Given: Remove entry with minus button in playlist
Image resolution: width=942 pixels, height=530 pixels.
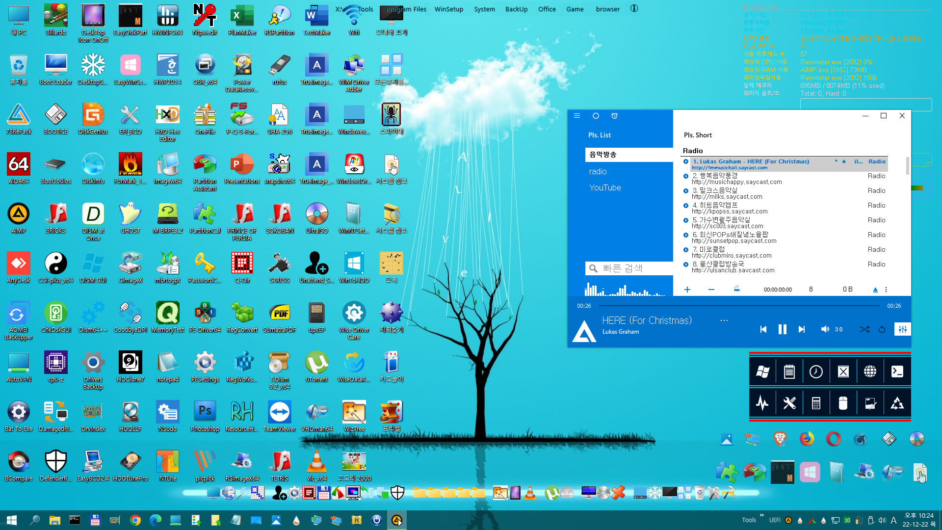Looking at the screenshot, I should tap(711, 290).
